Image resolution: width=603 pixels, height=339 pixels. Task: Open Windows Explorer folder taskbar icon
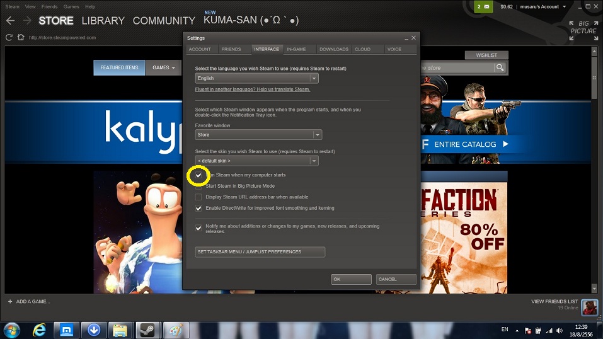coord(120,330)
